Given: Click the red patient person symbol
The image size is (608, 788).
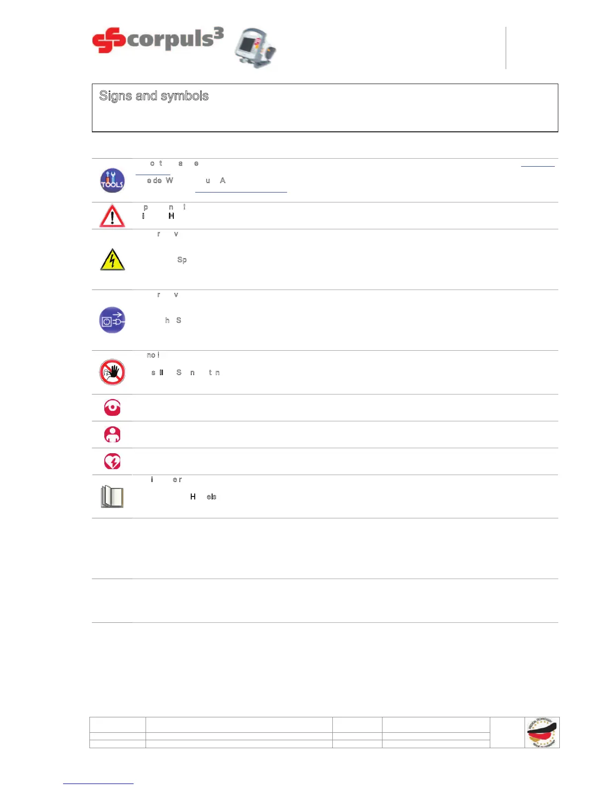Looking at the screenshot, I should [x=112, y=435].
